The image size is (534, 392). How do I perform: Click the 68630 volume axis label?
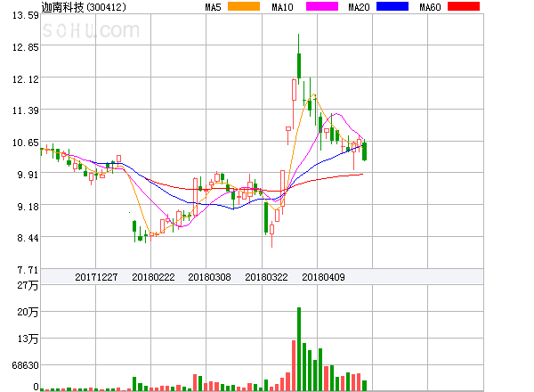pyautogui.click(x=25, y=365)
